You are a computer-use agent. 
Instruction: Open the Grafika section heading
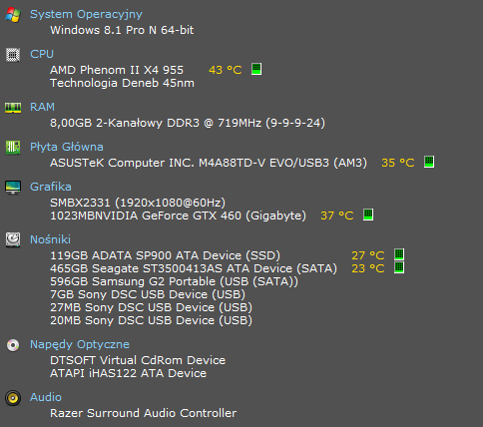(51, 187)
